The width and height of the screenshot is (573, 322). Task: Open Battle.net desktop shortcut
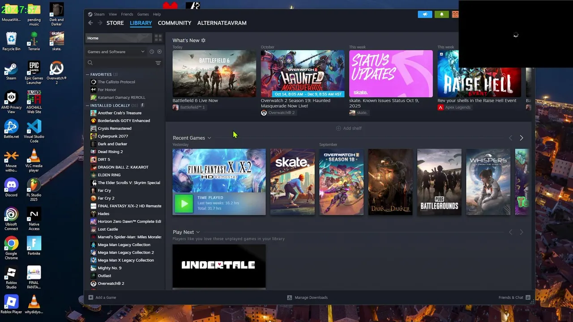(x=11, y=130)
